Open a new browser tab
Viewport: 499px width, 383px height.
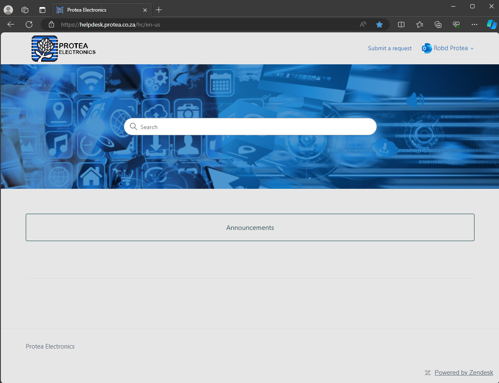coord(159,10)
